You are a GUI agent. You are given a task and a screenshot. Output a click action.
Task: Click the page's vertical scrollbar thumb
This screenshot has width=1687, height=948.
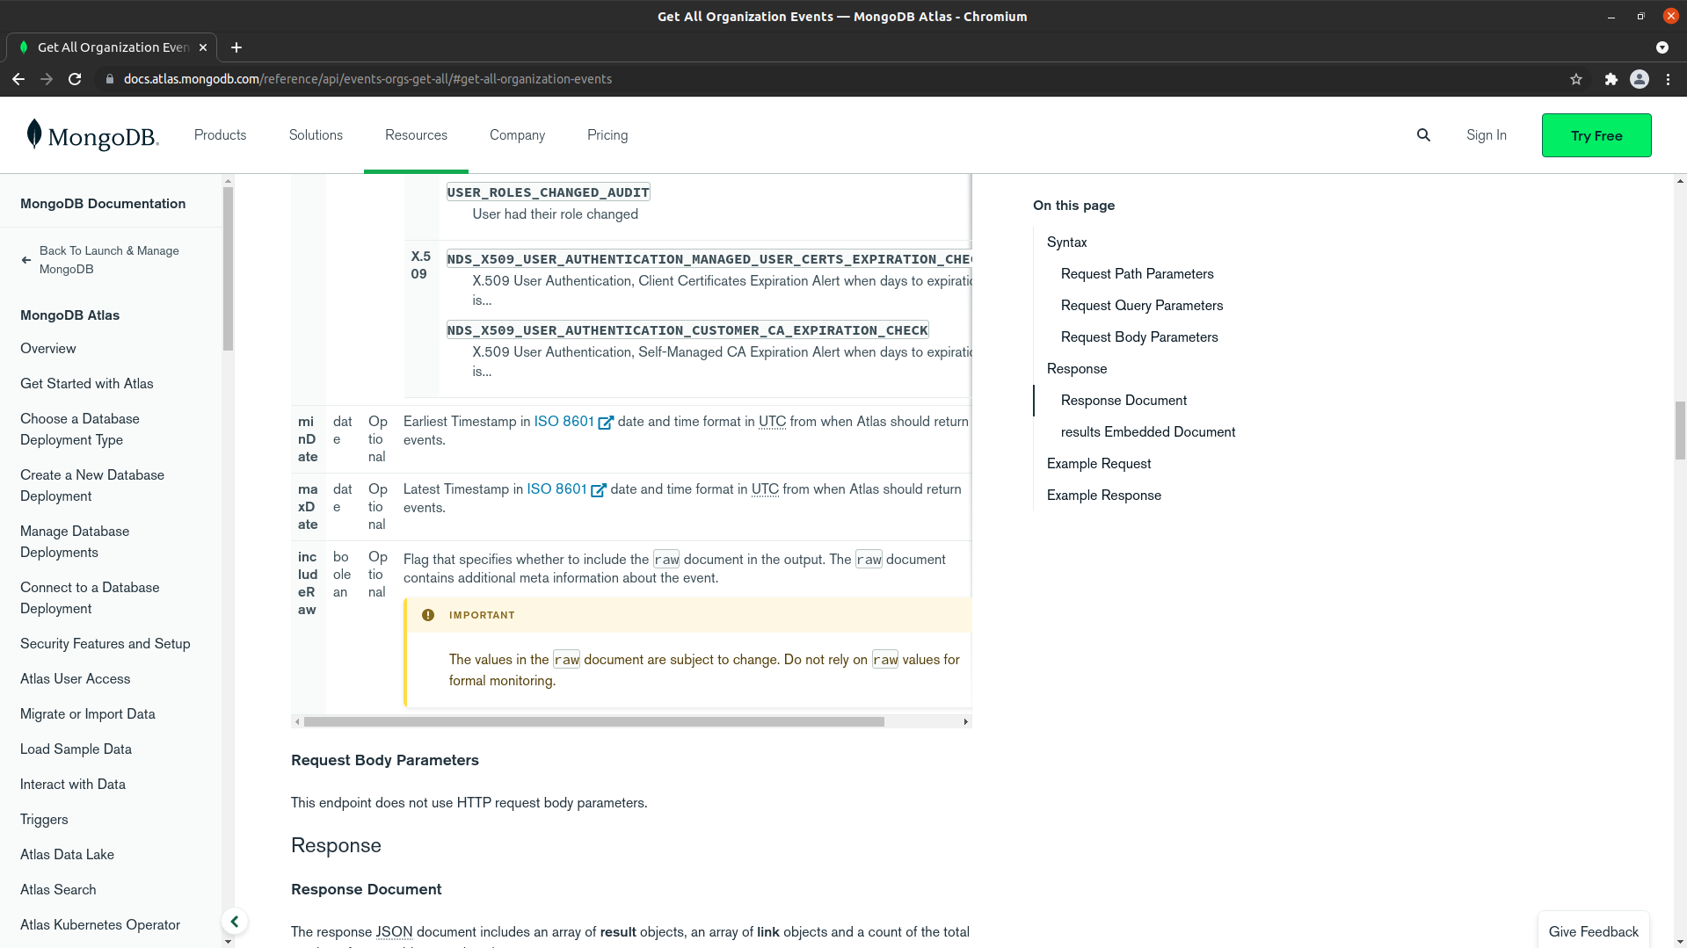tap(1680, 431)
